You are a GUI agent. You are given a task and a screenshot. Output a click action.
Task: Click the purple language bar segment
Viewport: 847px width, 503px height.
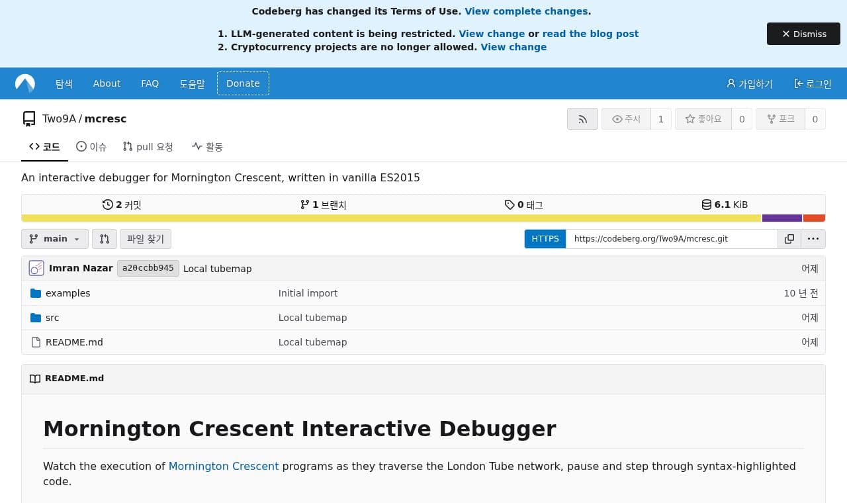click(782, 218)
